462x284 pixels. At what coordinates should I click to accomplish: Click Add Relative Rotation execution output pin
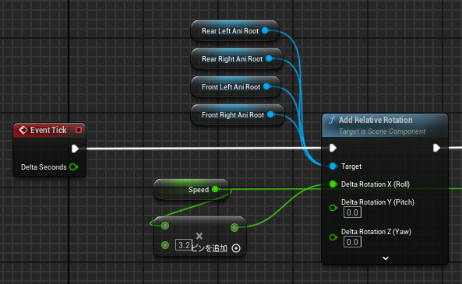pyautogui.click(x=436, y=148)
